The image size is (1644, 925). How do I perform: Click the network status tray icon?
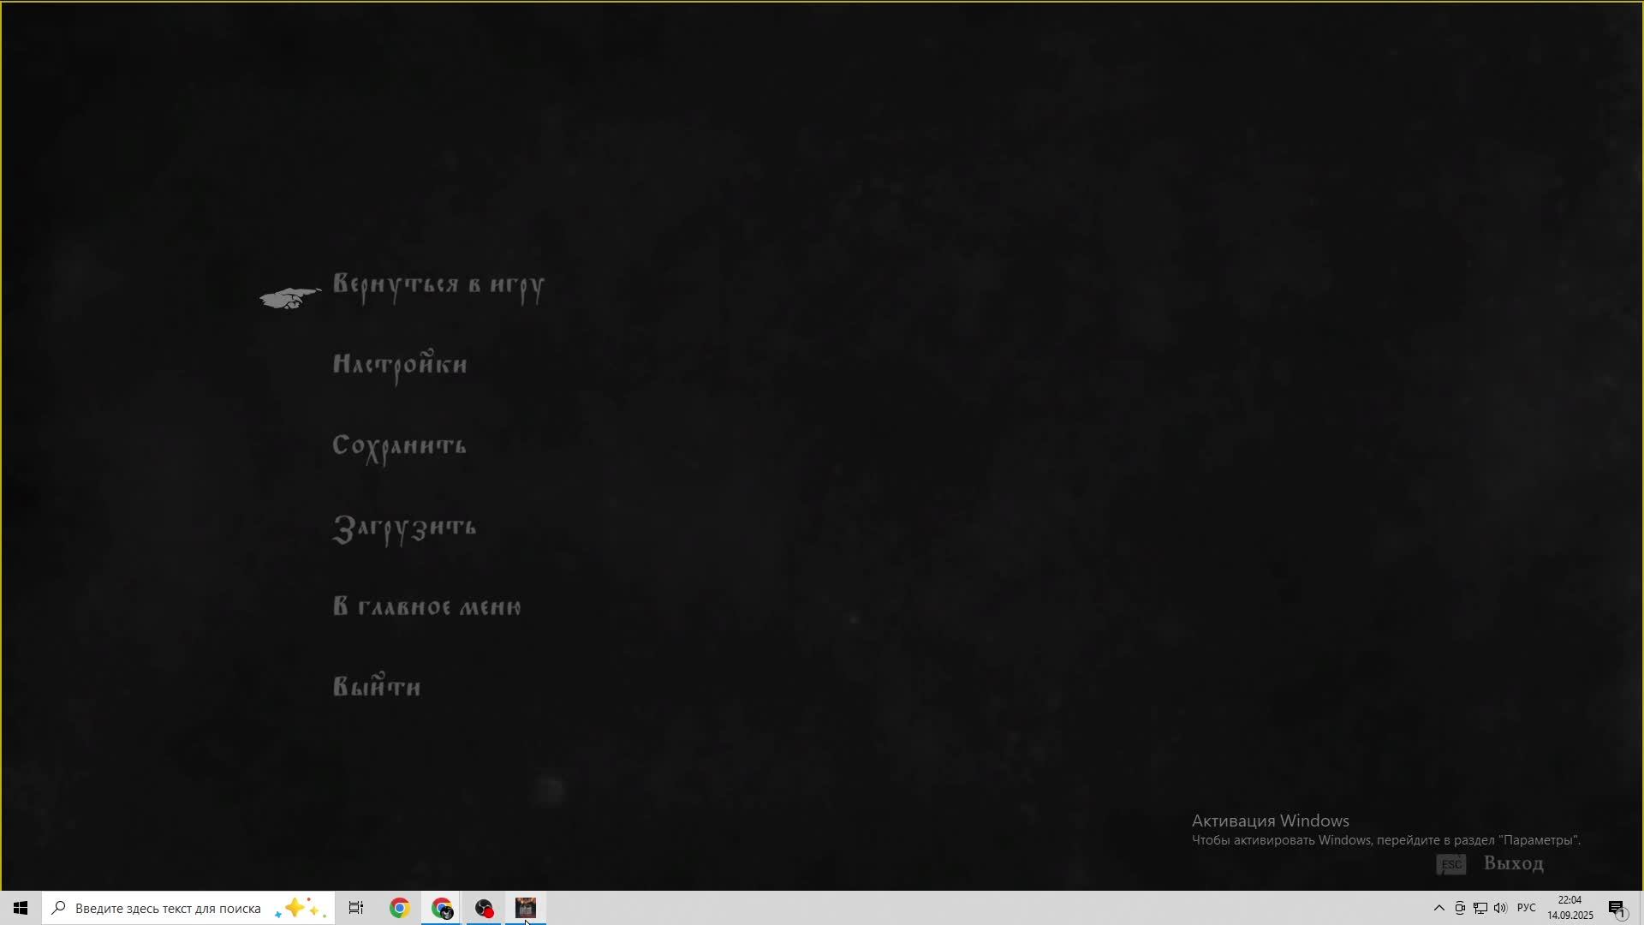[x=1480, y=908]
